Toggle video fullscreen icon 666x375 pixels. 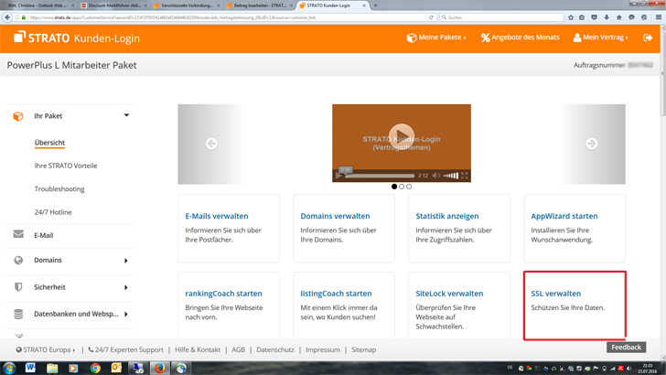pyautogui.click(x=464, y=176)
